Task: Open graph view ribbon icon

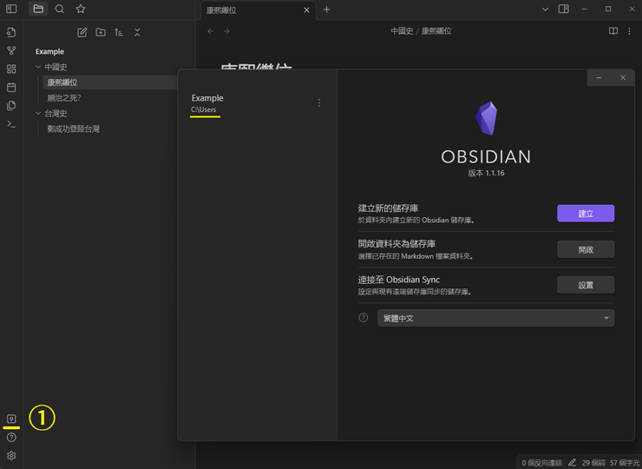Action: (11, 50)
